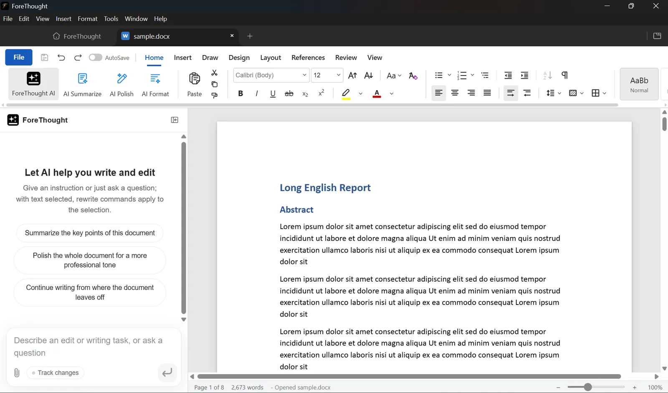
Task: Close the sample.docx tab
Action: coord(232,36)
